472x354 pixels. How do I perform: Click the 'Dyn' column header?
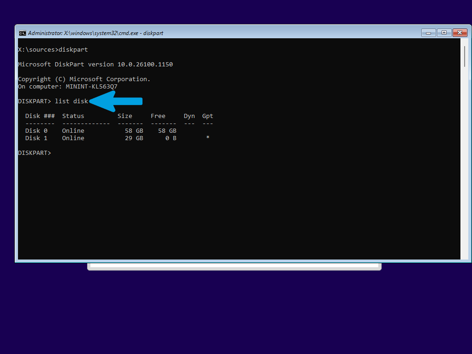coord(189,116)
